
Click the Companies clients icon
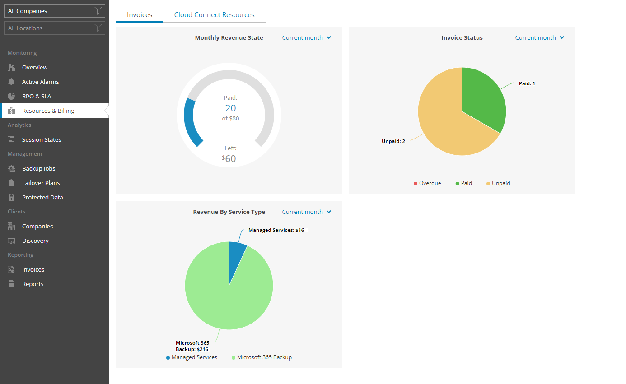click(11, 226)
